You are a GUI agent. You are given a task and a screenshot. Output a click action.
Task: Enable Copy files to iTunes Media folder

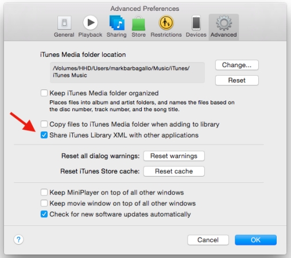(44, 124)
